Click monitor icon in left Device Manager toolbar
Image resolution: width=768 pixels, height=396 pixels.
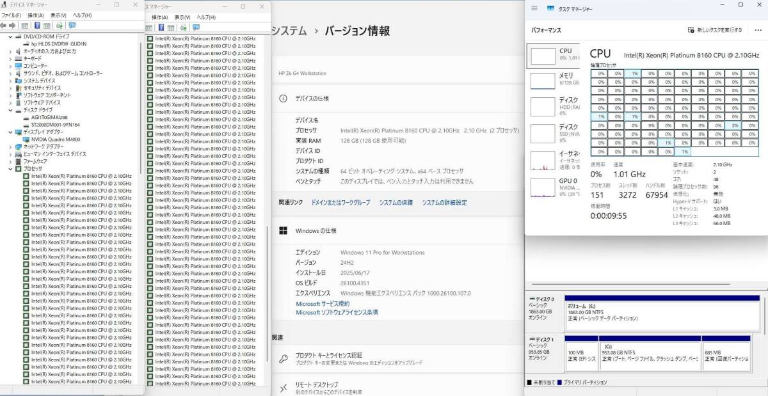72,26
